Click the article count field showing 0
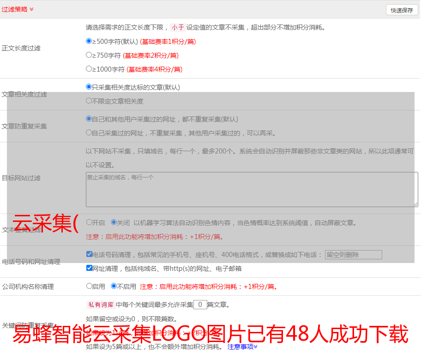 200,305
